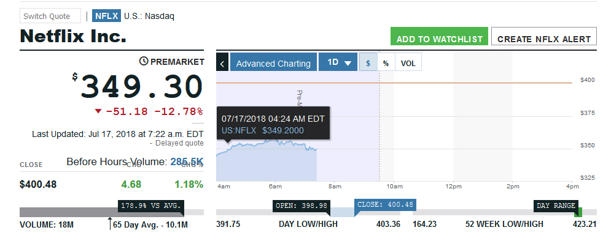Click the CLOSE: 400.48 marker
Screen dimensions: 603x241
coord(386,204)
